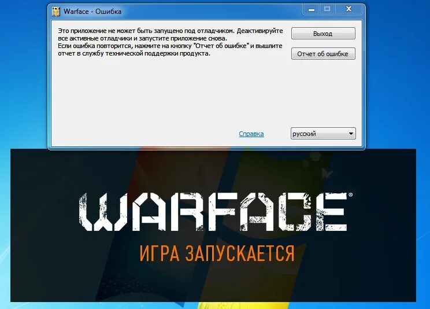Click the disabled maximize button of error dialog

[x=327, y=9]
